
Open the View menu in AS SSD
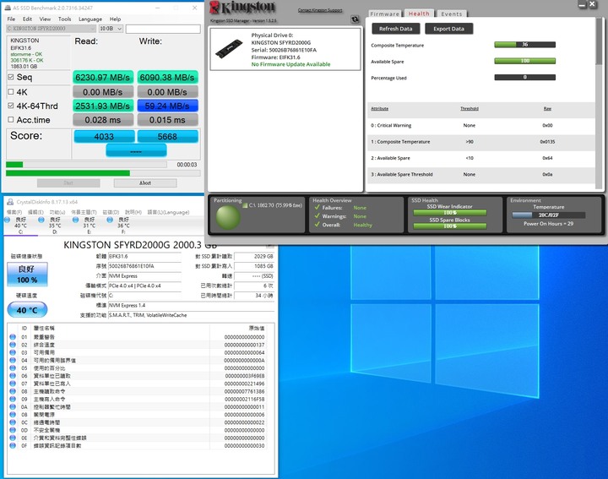(x=45, y=19)
